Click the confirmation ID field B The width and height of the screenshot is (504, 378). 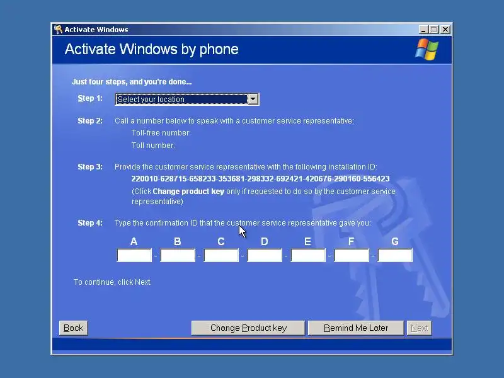click(x=178, y=255)
